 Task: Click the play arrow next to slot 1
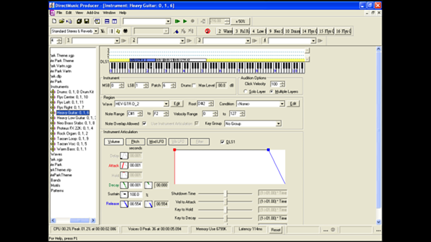[x=124, y=41]
